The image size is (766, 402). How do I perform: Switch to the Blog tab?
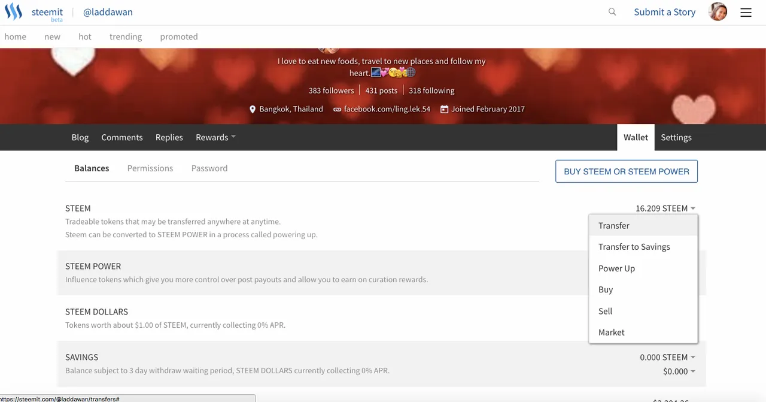pyautogui.click(x=80, y=137)
